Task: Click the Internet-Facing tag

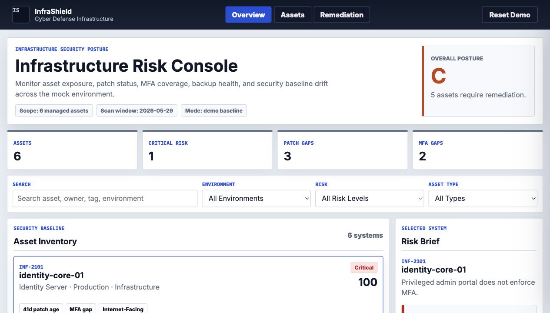Action: (123, 309)
